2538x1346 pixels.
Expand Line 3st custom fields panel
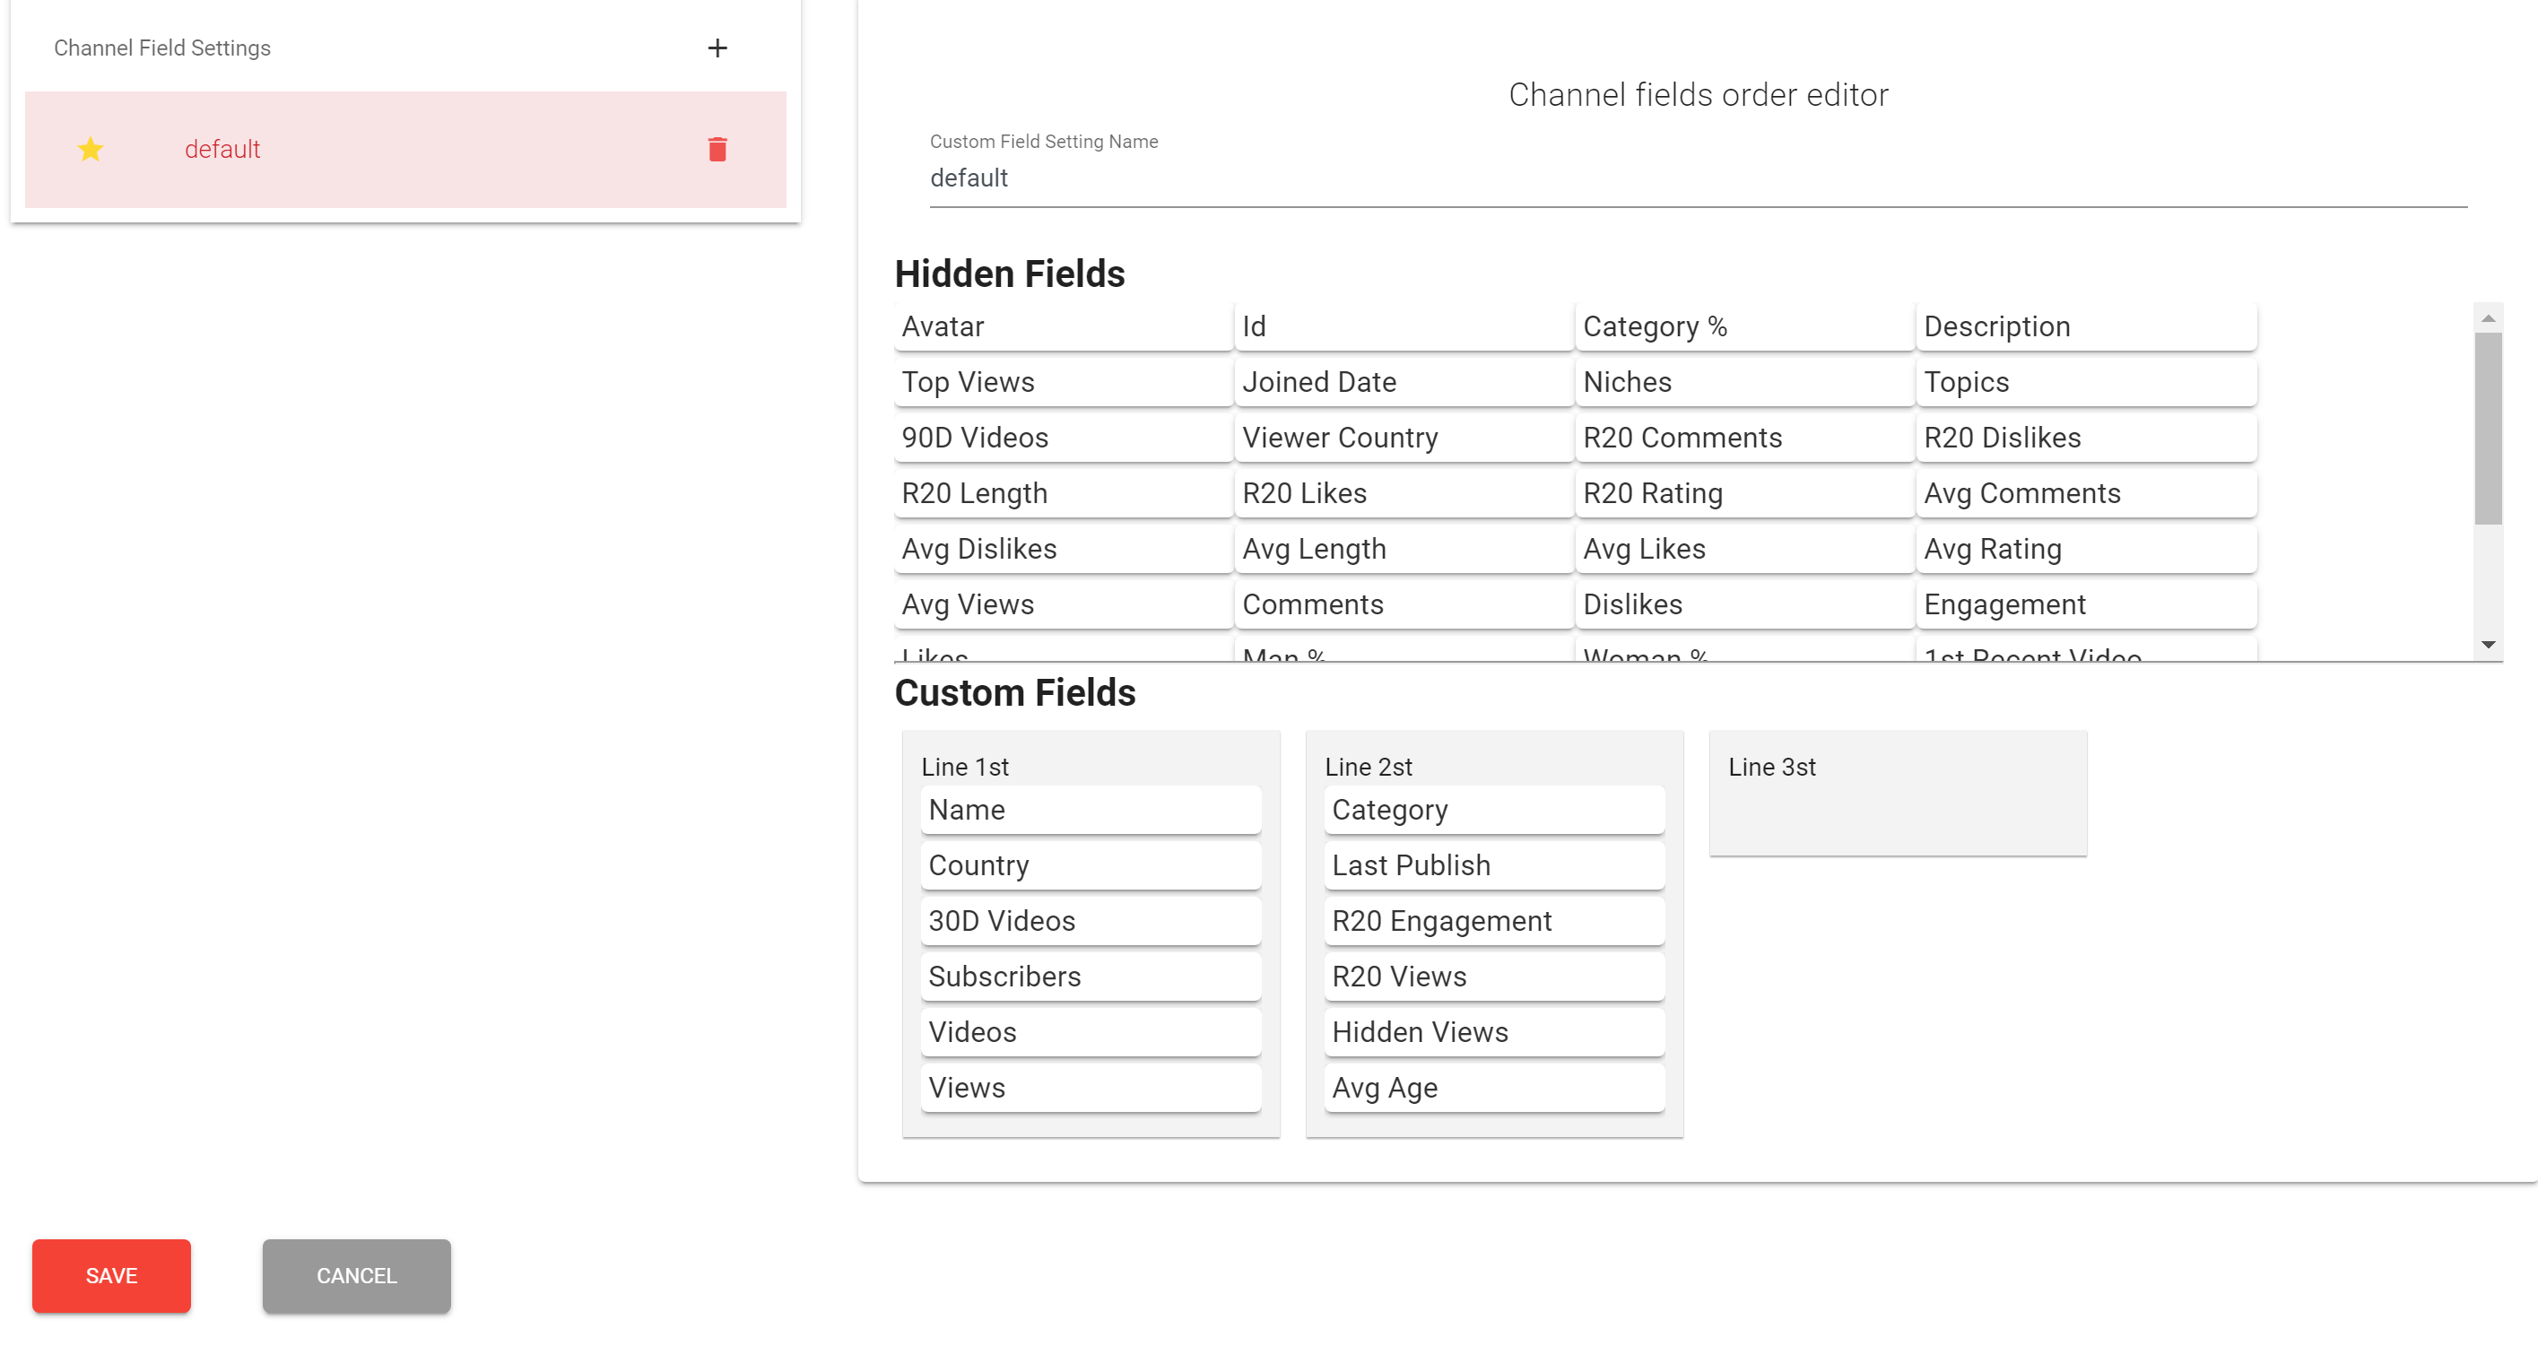pos(1899,791)
